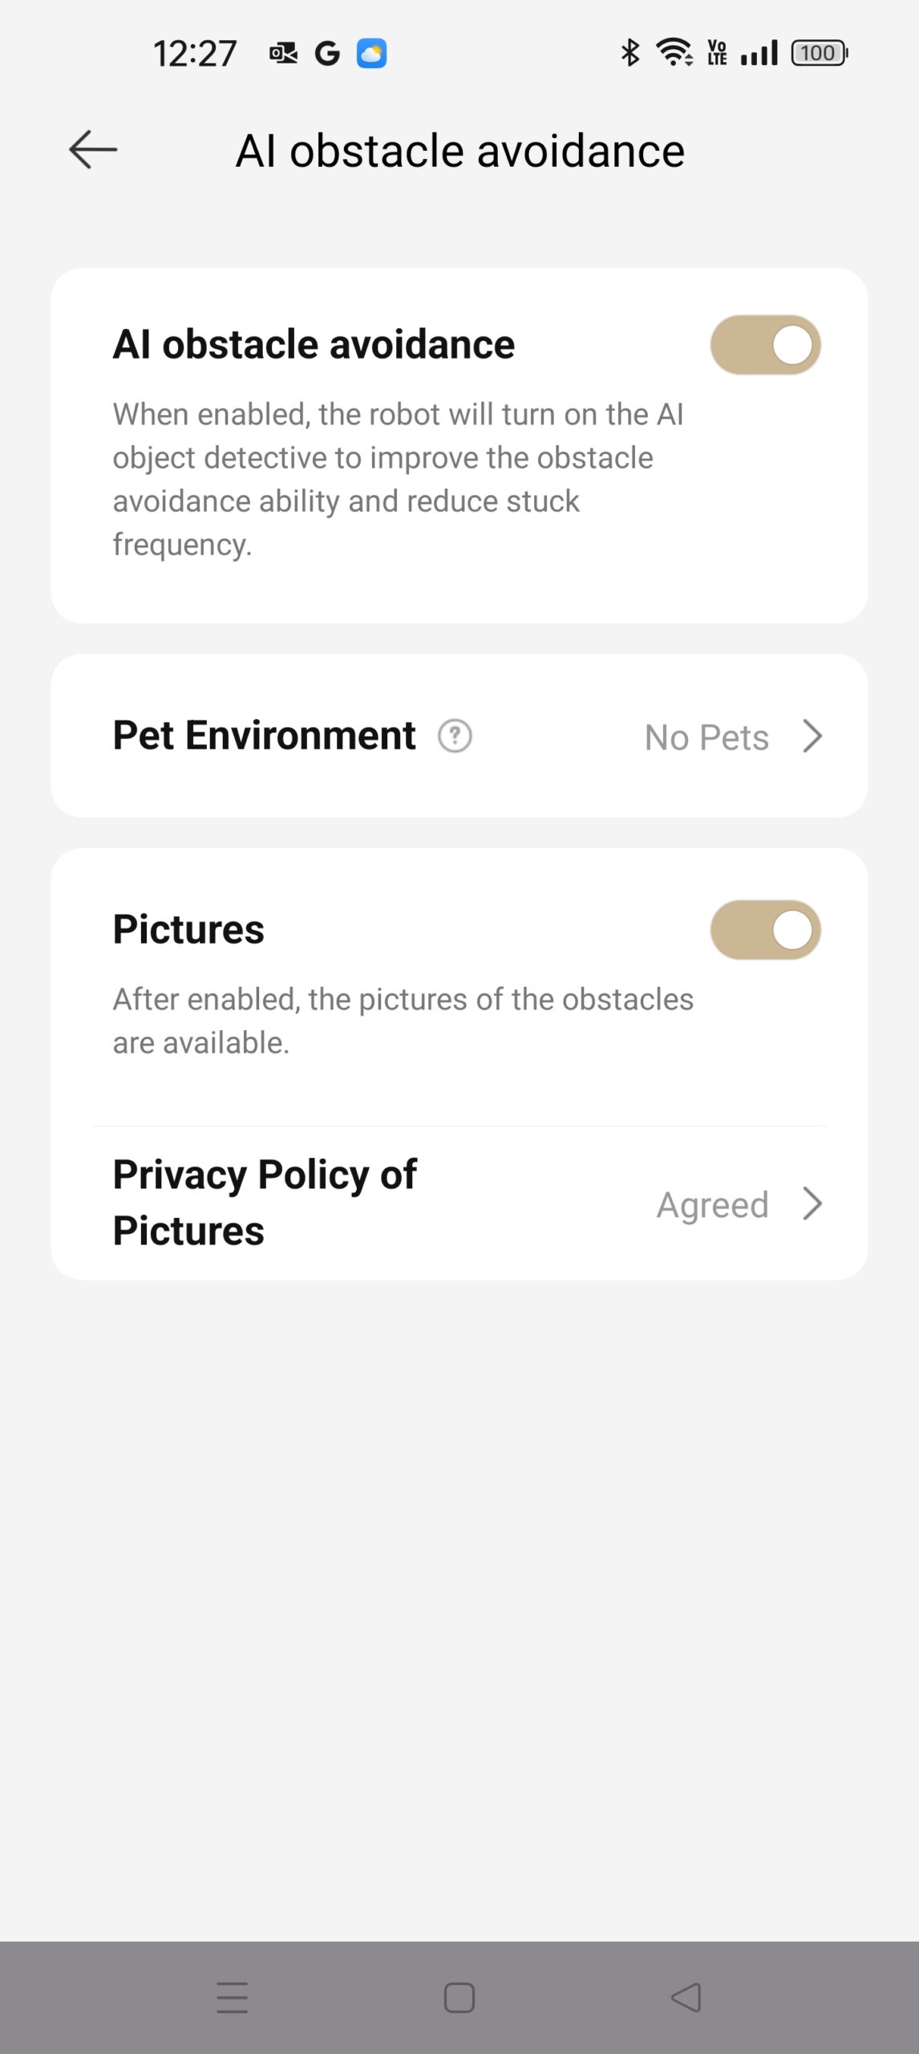Open Privacy Policy of Pictures chevron
The width and height of the screenshot is (919, 2054).
(812, 1204)
